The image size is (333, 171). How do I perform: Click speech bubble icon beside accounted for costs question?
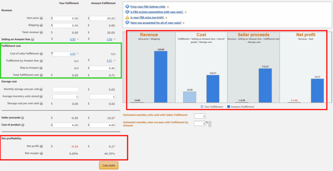point(127,23)
